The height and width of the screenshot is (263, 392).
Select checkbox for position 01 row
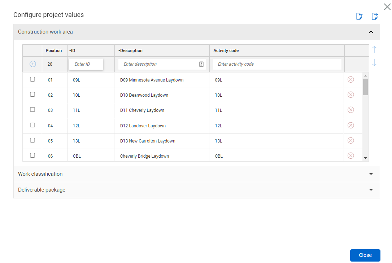[x=32, y=79]
